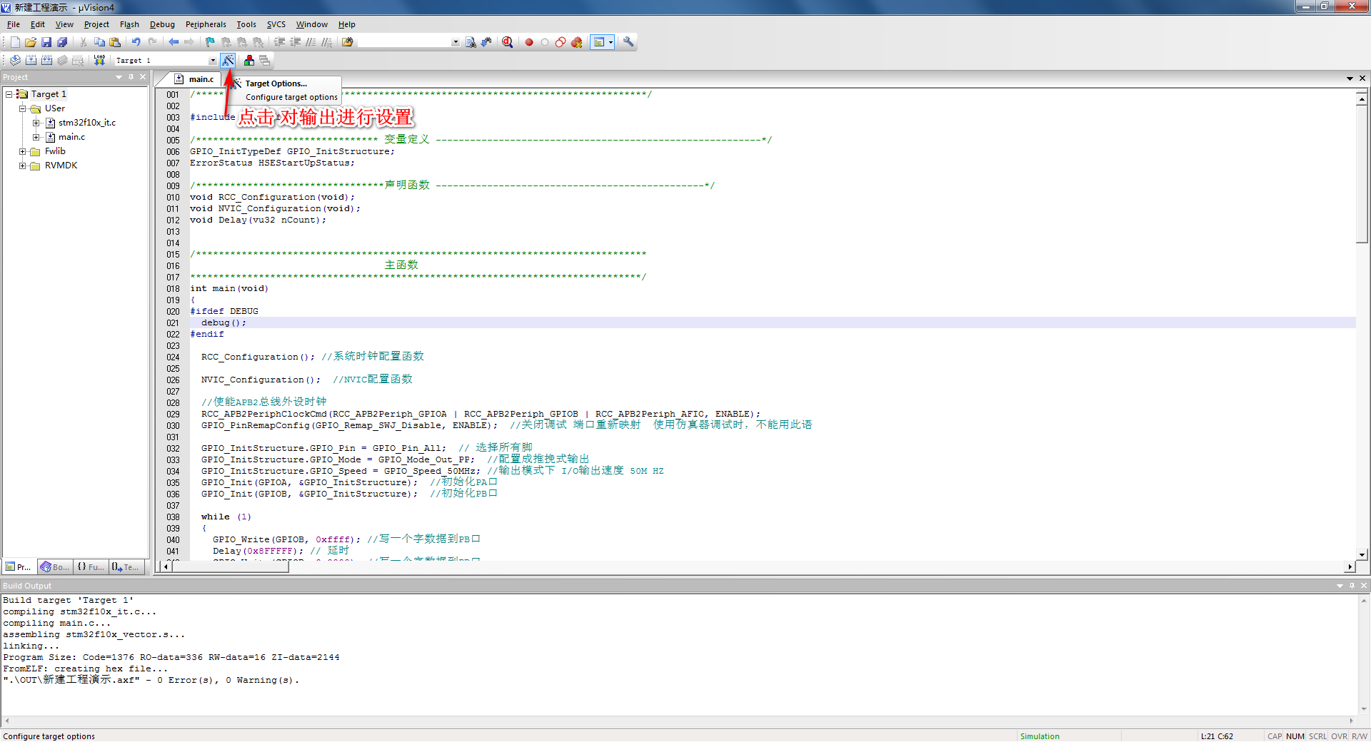Click the Cut scissors icon
Screen dimensions: 1371x742
(84, 42)
